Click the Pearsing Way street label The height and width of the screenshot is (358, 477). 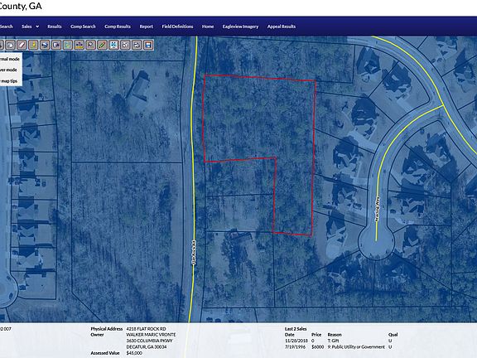[378, 210]
